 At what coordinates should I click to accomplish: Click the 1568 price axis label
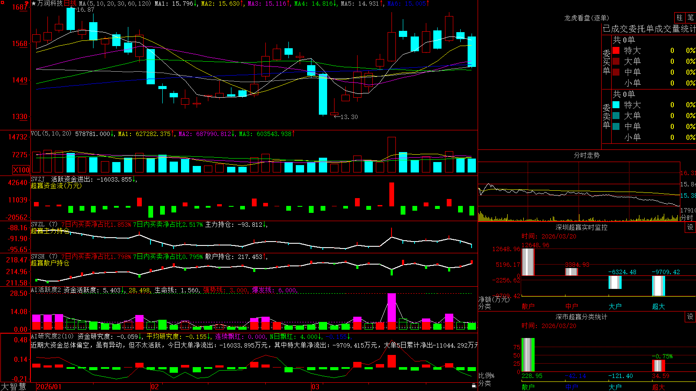pos(20,43)
